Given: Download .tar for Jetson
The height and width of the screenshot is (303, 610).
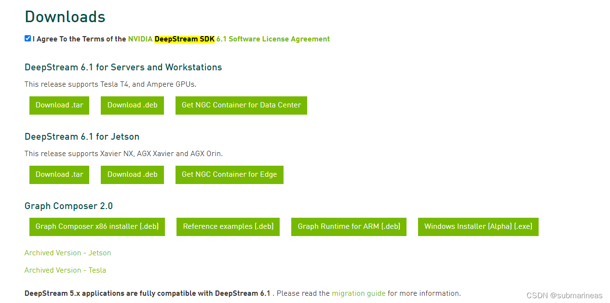Looking at the screenshot, I should click(x=59, y=174).
